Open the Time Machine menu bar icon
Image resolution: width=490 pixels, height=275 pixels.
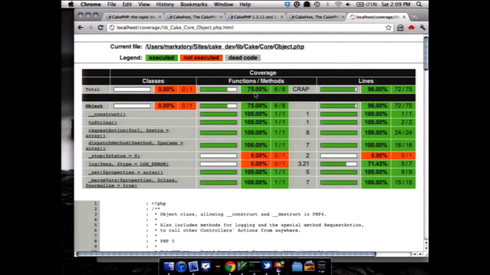[x=317, y=4]
